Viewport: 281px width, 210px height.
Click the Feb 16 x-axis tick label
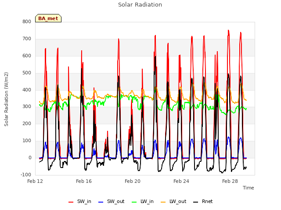(84, 181)
